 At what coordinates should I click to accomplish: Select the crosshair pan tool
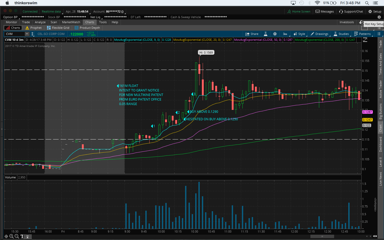coord(6,236)
